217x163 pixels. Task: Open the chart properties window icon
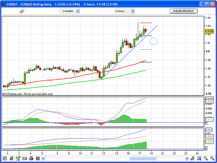click(5, 158)
